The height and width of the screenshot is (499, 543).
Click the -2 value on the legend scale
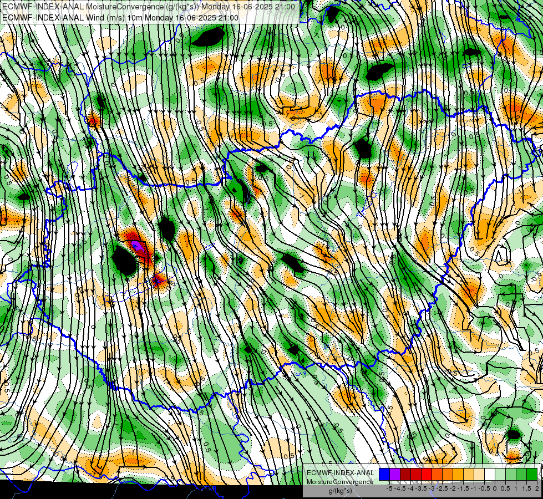point(453,488)
